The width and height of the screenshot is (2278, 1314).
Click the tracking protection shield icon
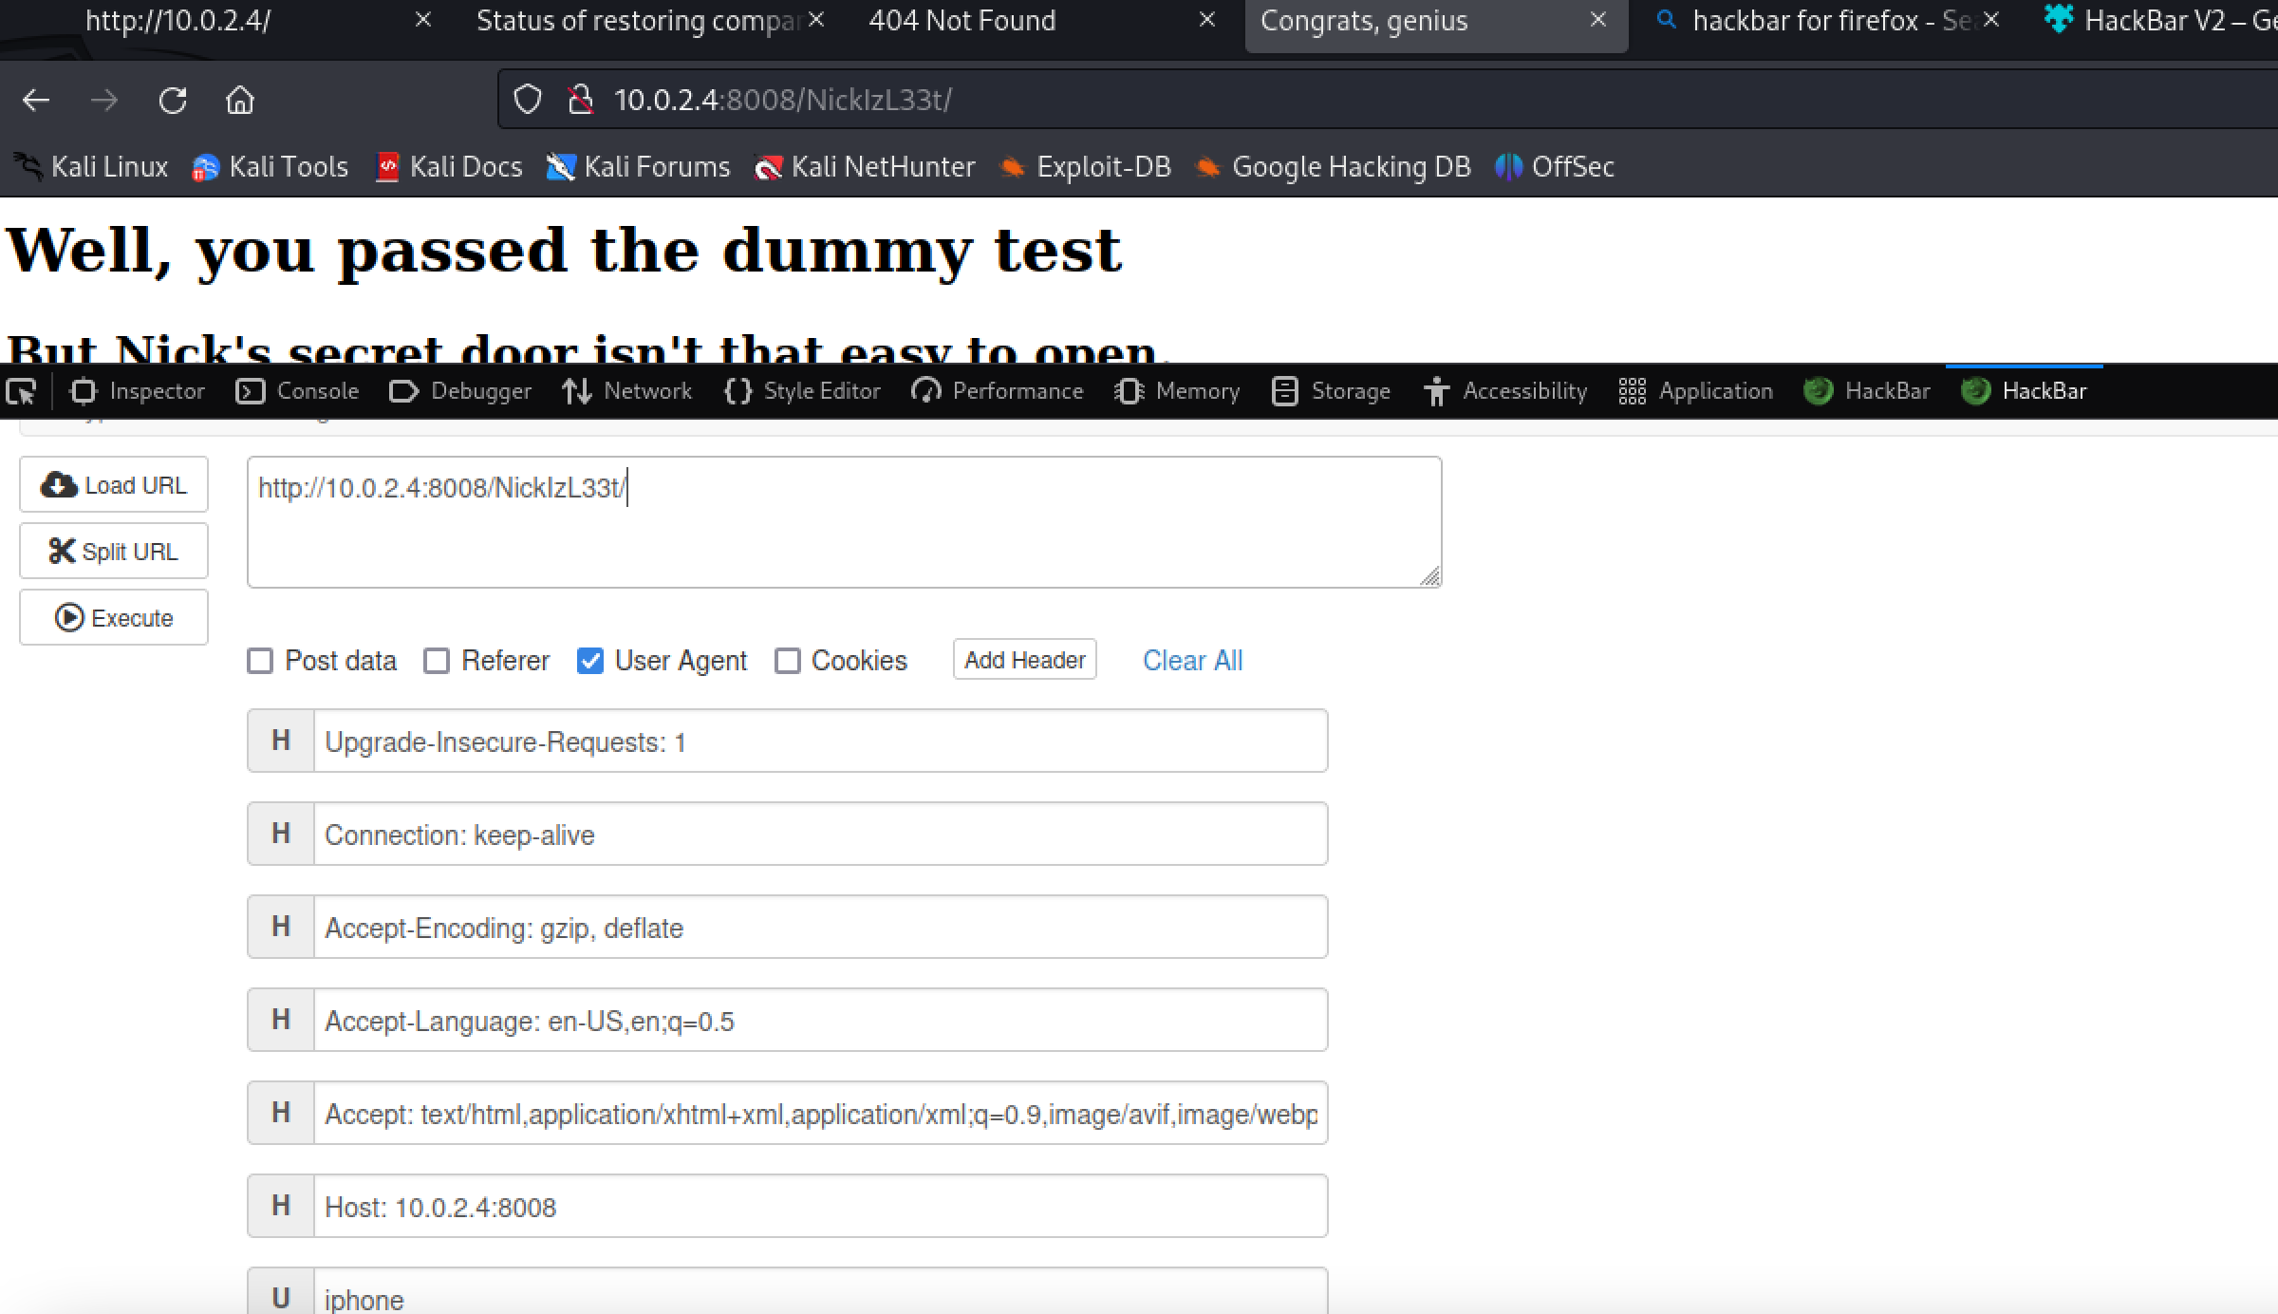click(528, 100)
